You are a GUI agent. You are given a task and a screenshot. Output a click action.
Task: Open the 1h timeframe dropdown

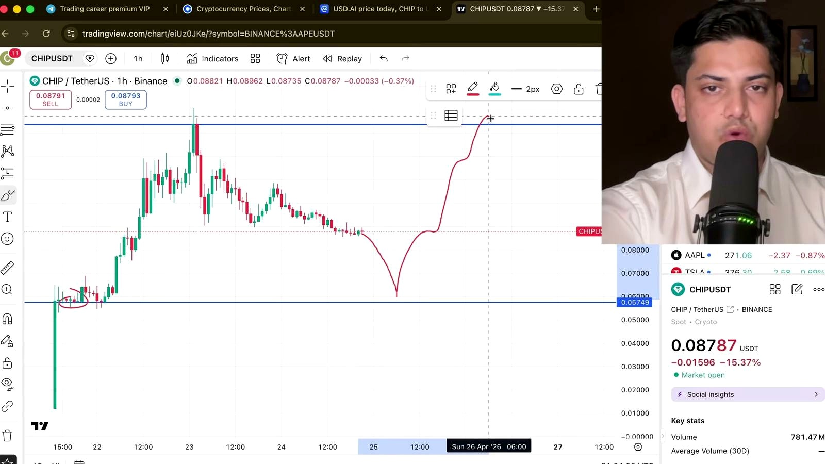tap(138, 59)
